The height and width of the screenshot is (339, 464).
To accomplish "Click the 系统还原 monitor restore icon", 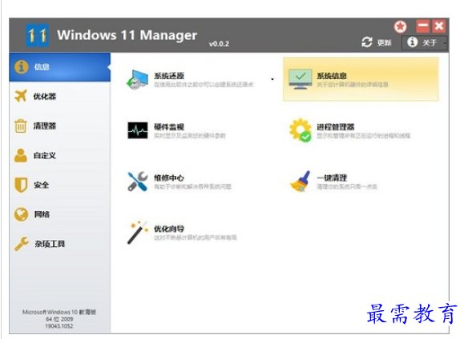I will coord(137,80).
